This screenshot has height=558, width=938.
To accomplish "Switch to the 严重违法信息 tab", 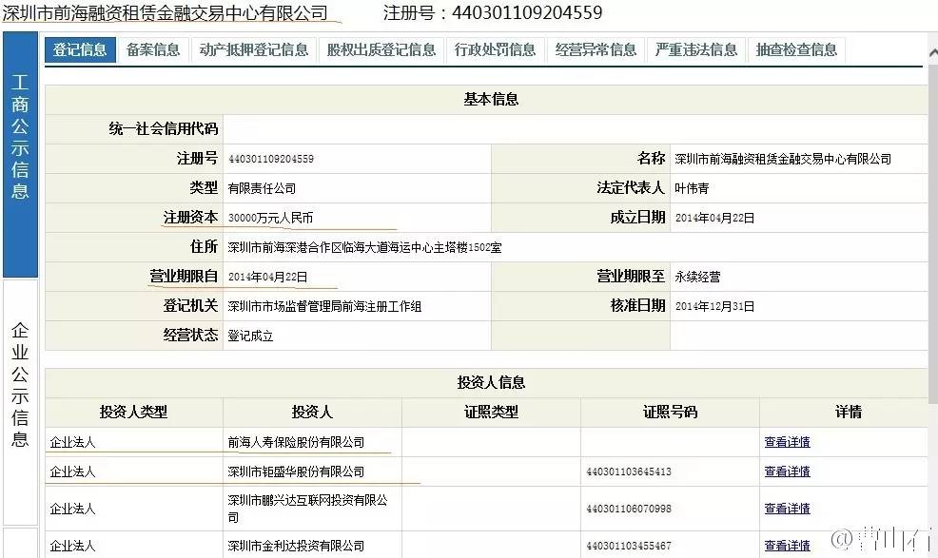I will coord(695,49).
